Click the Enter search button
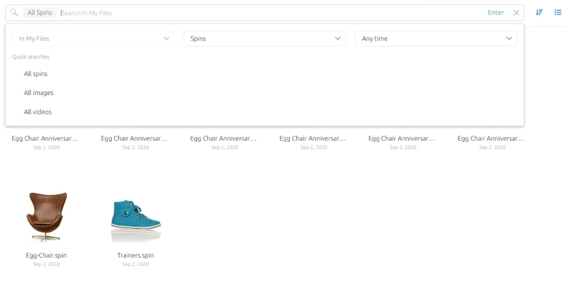This screenshot has height=293, width=566. pyautogui.click(x=496, y=13)
